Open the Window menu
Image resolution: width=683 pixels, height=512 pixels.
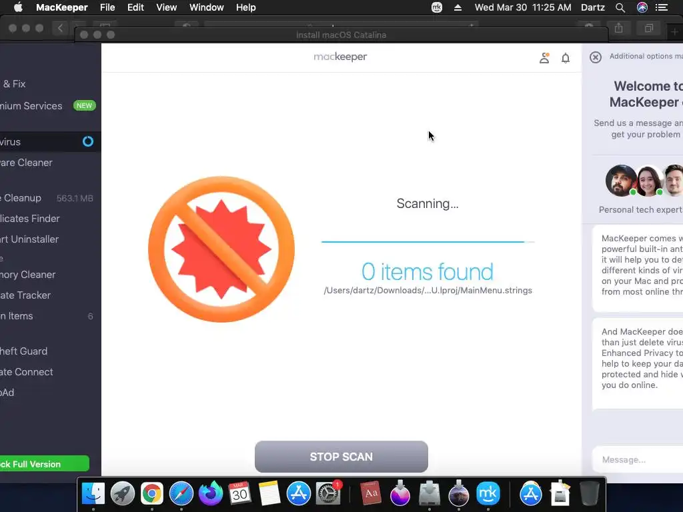(207, 7)
